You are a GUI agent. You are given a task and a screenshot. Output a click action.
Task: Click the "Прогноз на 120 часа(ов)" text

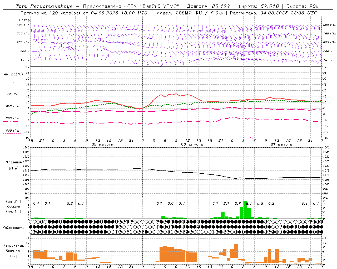coord(51,13)
